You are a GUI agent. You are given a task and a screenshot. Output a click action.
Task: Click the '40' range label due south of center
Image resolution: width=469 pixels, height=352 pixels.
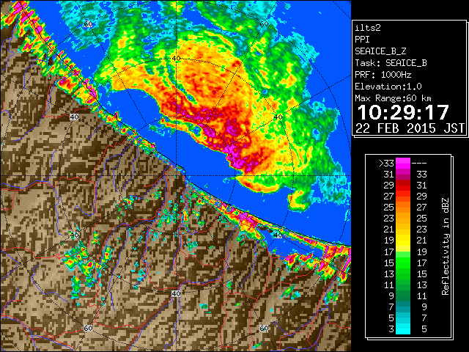tap(176, 293)
